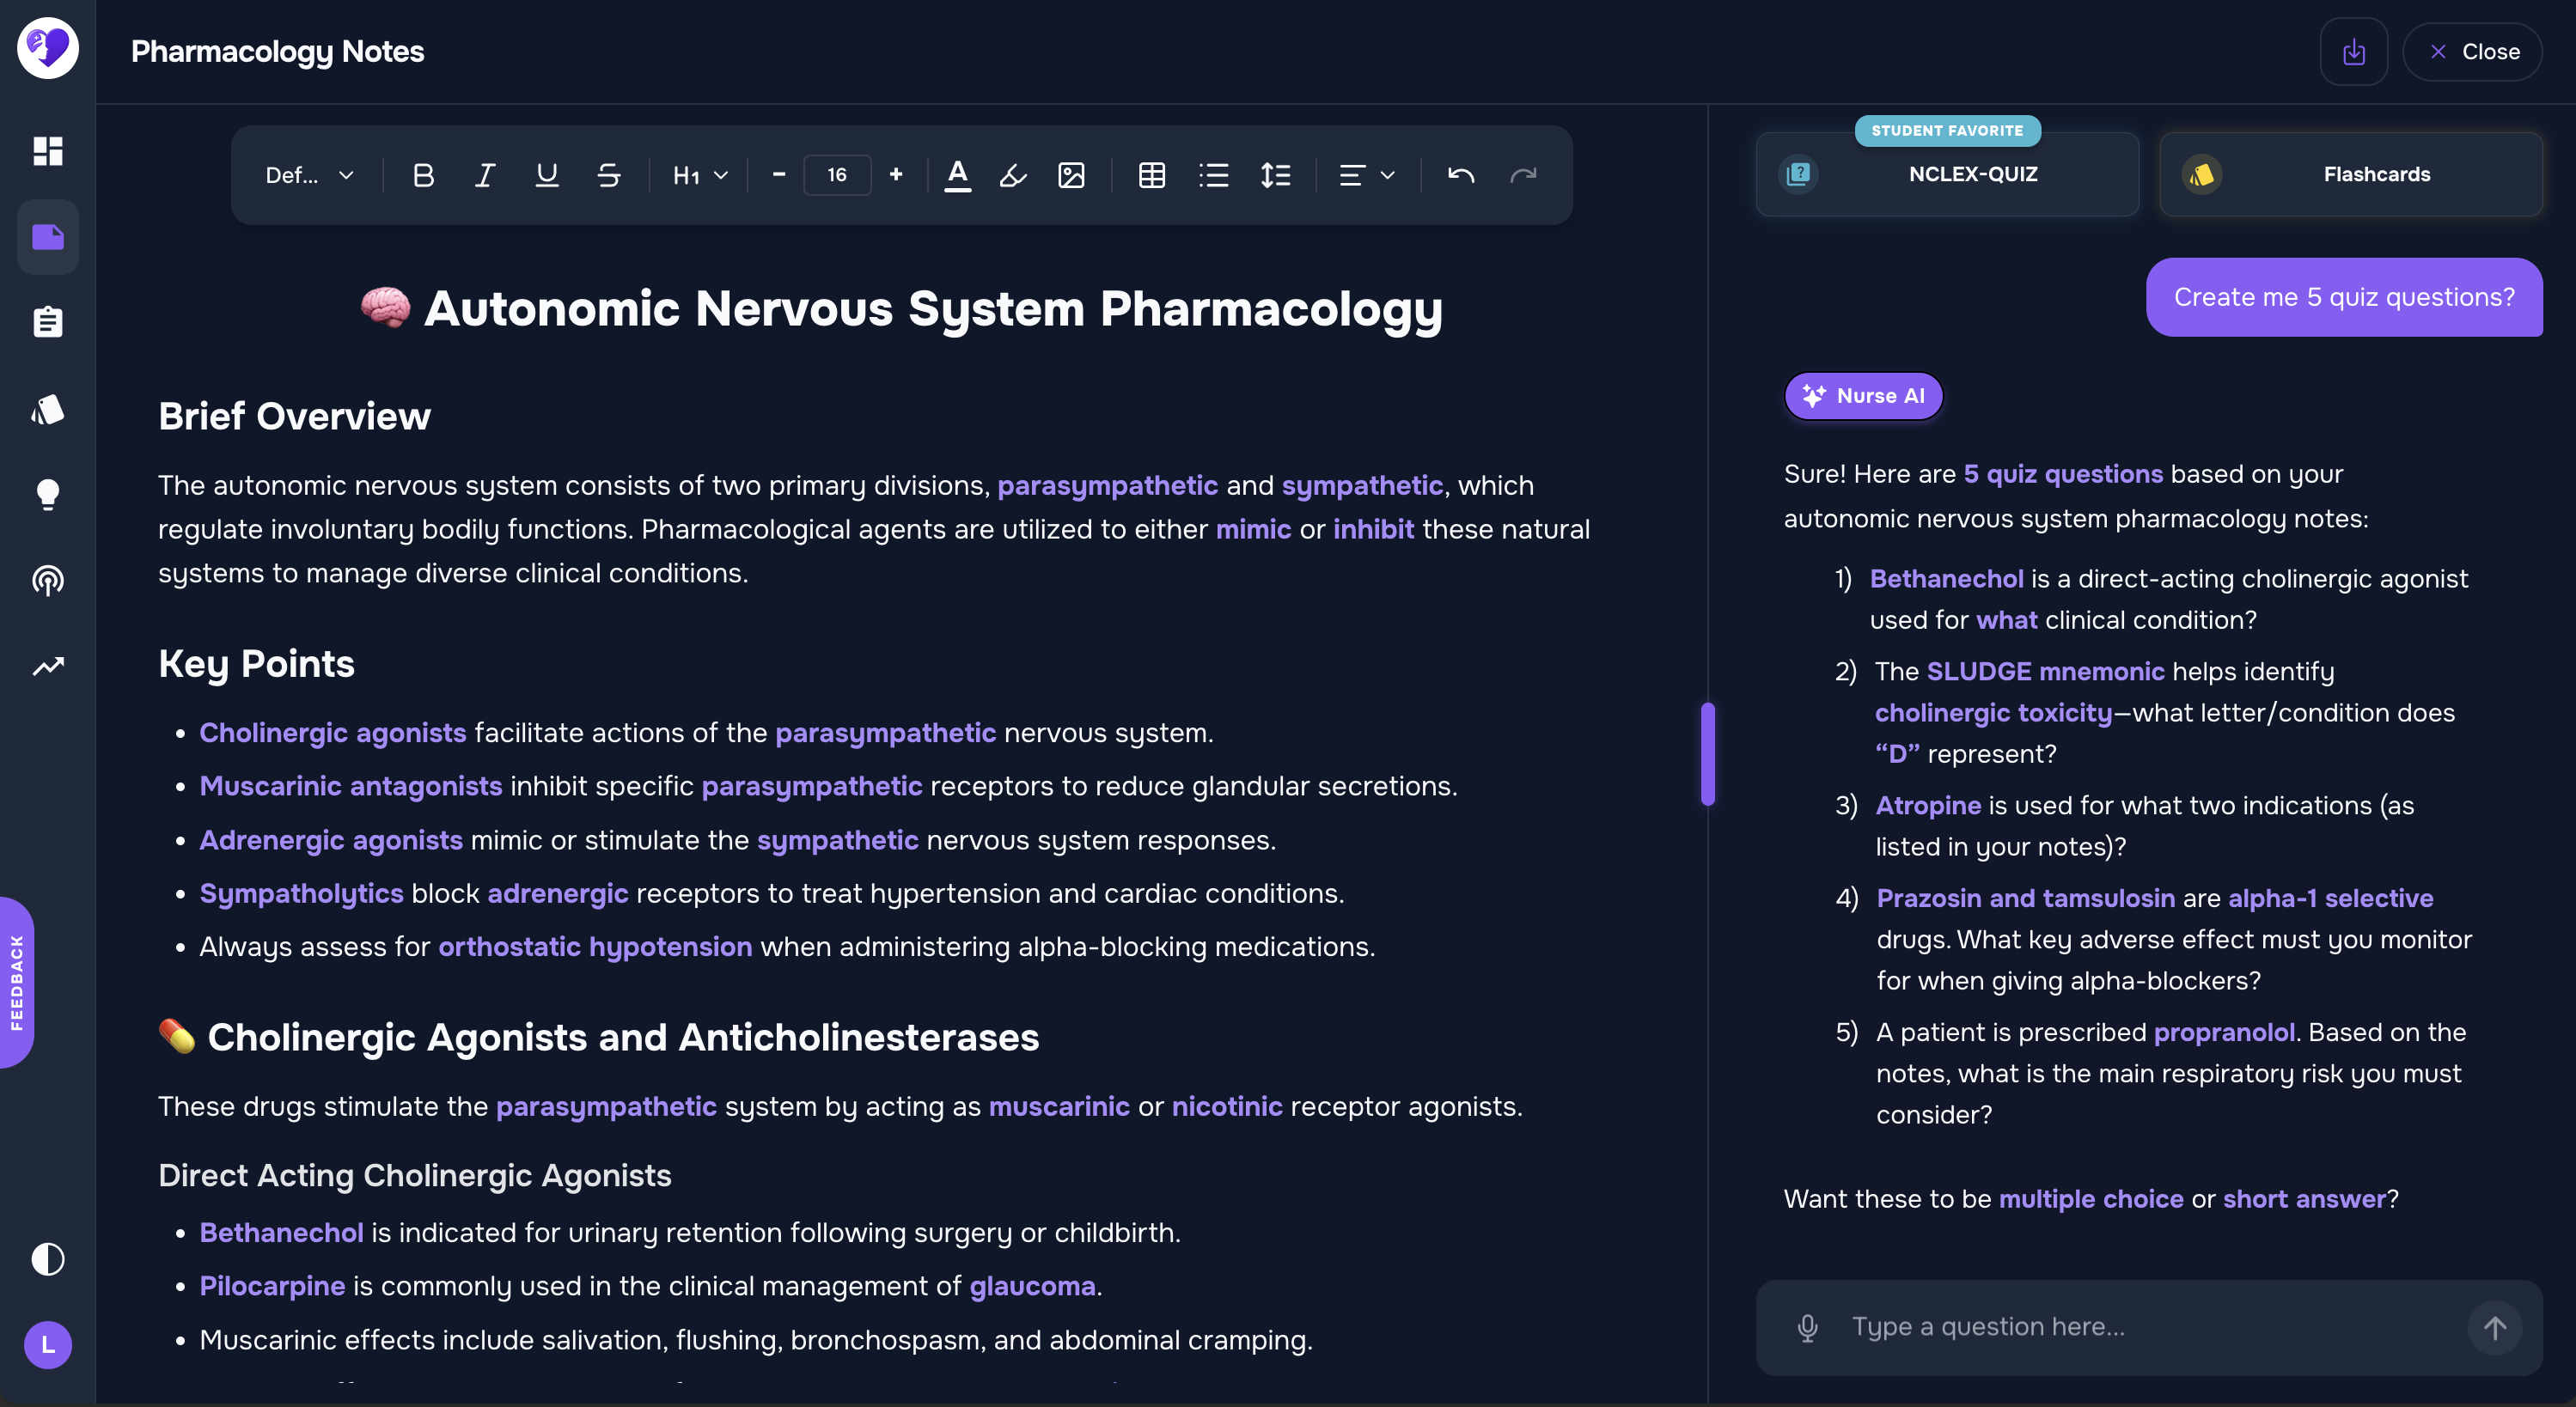
Task: Click the Type a question here field
Action: point(2149,1327)
